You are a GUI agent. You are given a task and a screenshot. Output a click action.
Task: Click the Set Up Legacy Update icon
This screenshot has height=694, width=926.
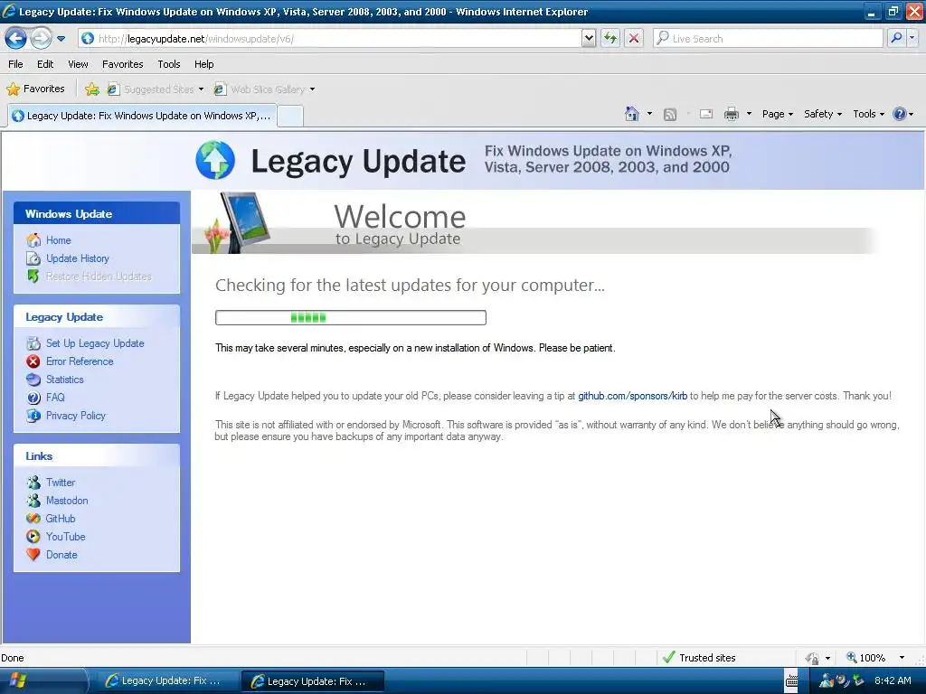[x=33, y=343]
